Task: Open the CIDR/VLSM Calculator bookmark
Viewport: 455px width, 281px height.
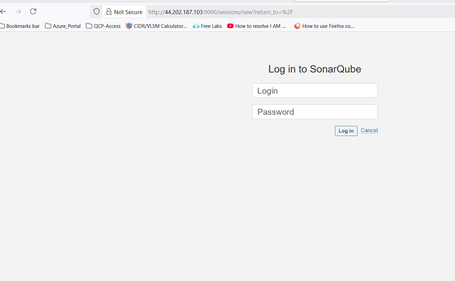Action: point(157,26)
